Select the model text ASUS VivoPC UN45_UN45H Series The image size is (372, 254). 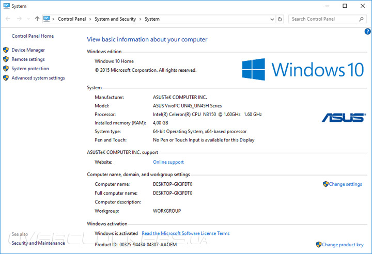(x=187, y=106)
